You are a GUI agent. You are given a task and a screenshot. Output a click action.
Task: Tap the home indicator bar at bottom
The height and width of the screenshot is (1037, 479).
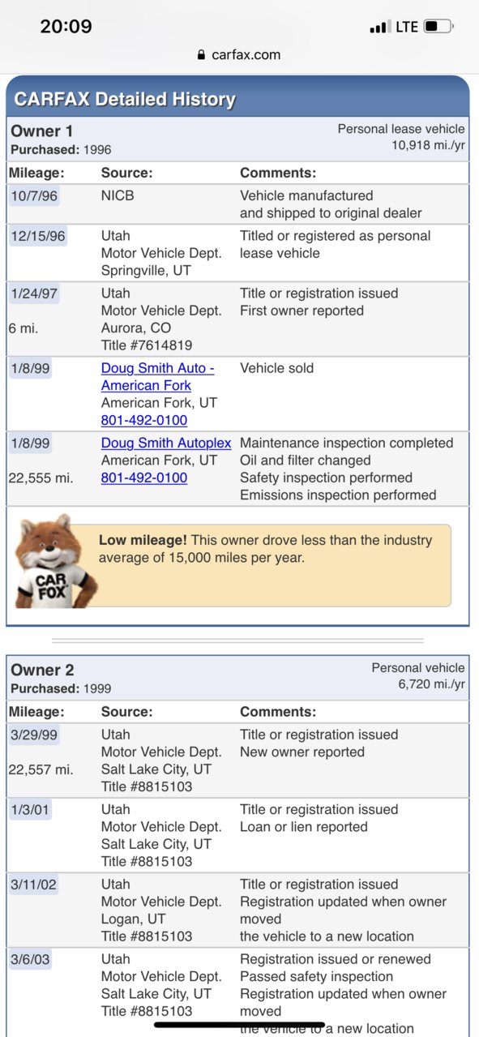click(239, 1025)
